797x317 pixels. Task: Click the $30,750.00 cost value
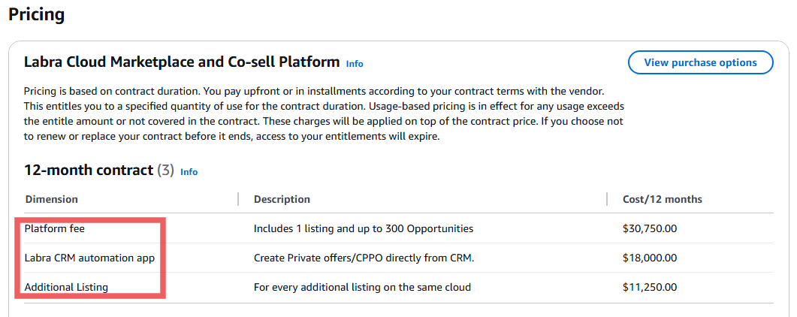650,228
